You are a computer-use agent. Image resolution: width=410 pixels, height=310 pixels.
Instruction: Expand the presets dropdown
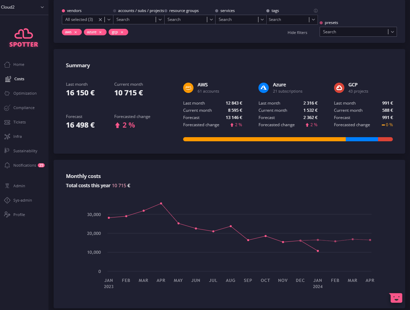point(392,32)
